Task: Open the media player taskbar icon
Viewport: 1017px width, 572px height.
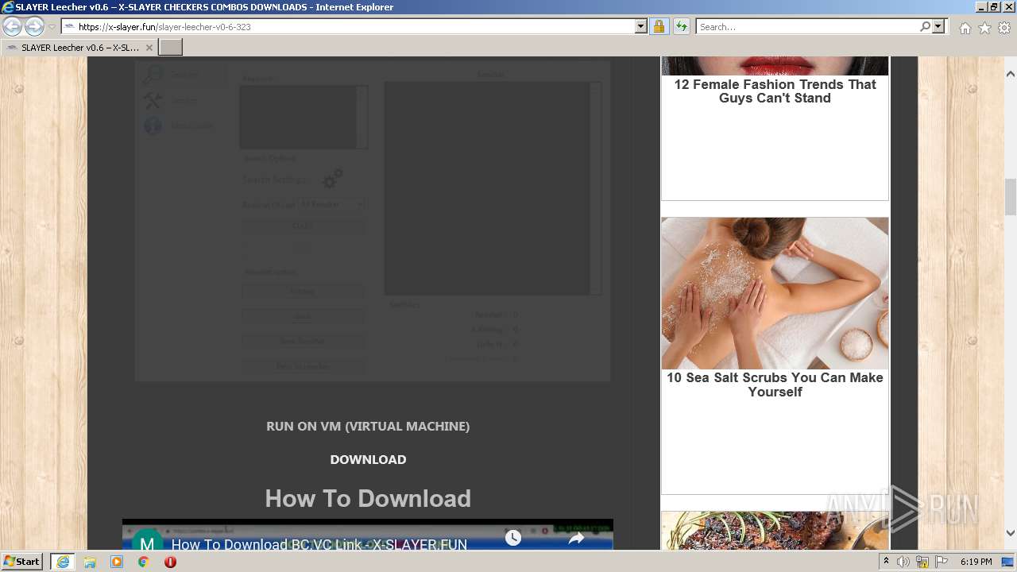Action: (117, 562)
